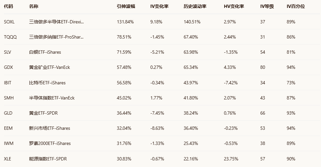Select the IV等级 column header
The image size is (321, 167).
(266, 6)
